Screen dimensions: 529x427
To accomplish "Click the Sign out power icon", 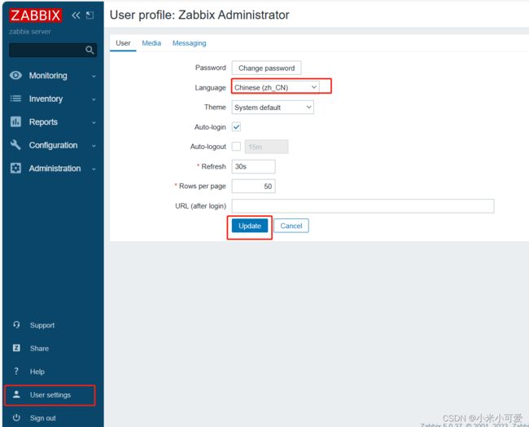I will pos(16,417).
